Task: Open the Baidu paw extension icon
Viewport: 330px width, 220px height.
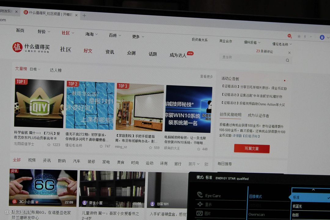Action: (x=322, y=37)
